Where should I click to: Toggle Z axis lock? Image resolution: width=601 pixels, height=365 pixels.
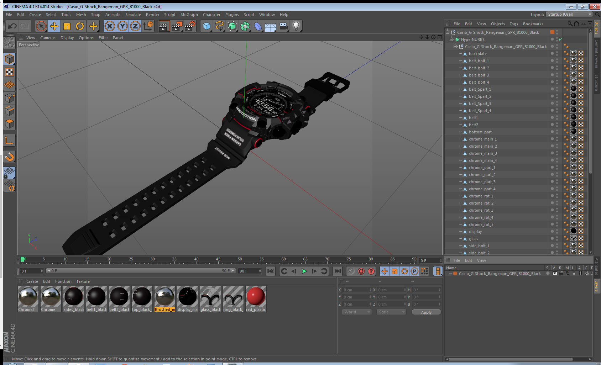pos(135,26)
